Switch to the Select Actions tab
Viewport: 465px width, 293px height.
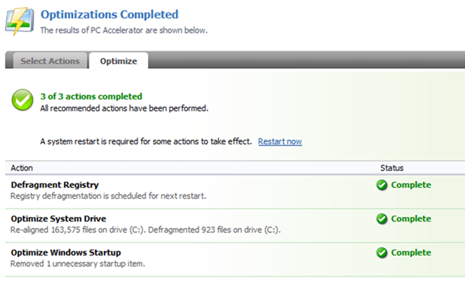coord(50,60)
